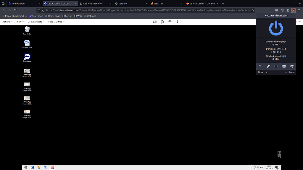303x170 pixels.
Task: Open uBlock's settings gears icon
Action: tap(292, 66)
